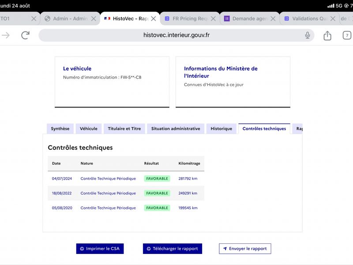
Task: Close the HistoVec tab
Action: pos(154,19)
